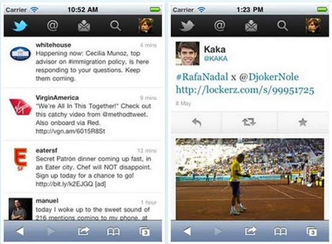Go back in left Safari toolbar
Image resolution: width=332 pixels, height=244 pixels.
tap(20, 231)
